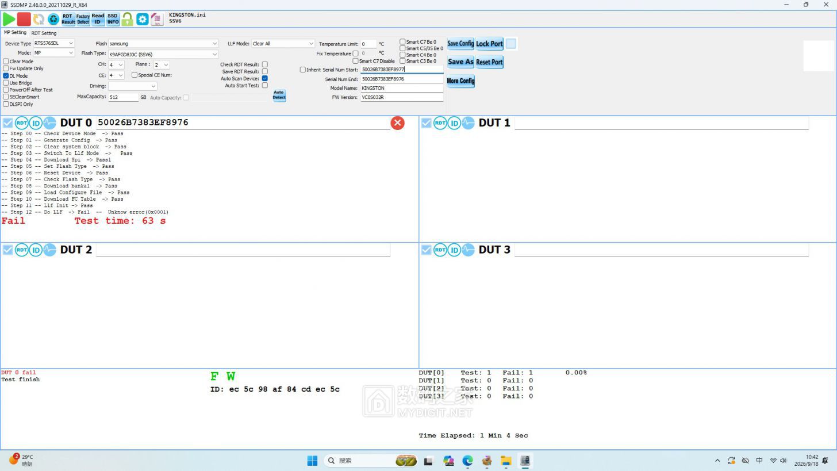
Task: Check the Inherit serial number checkbox
Action: [x=303, y=70]
